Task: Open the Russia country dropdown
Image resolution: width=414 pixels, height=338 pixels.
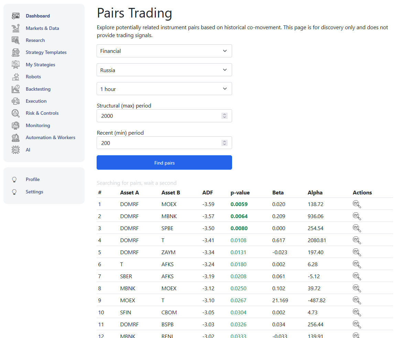Action: (164, 70)
